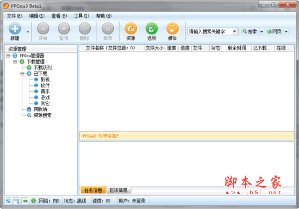This screenshot has height=209, width=299.
Task: Click the search keyword input field
Action: point(210,31)
